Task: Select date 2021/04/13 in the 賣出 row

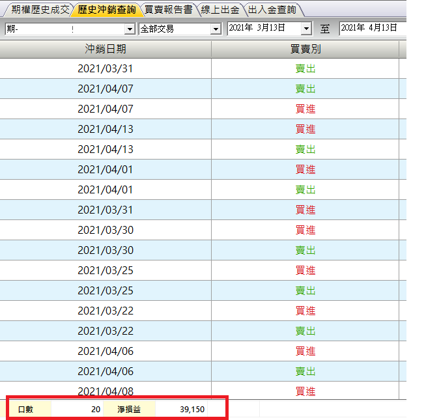Action: pos(106,149)
